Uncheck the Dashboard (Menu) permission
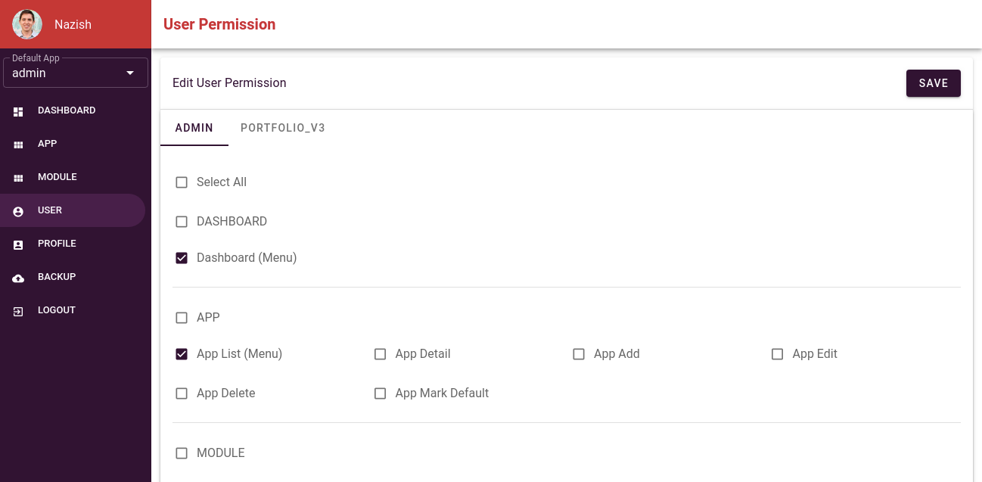 tap(182, 258)
